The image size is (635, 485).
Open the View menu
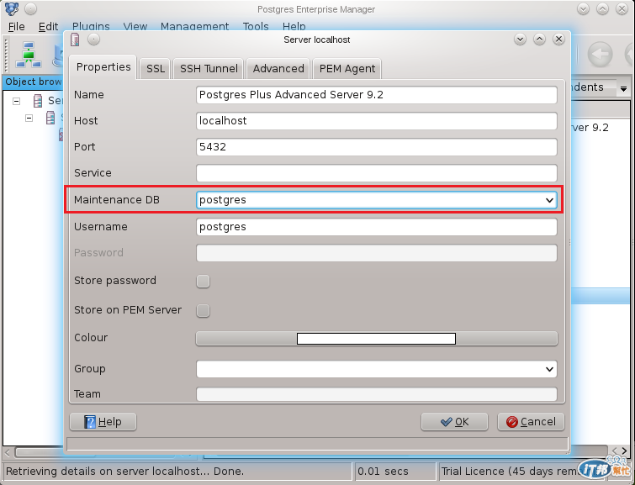coord(135,27)
